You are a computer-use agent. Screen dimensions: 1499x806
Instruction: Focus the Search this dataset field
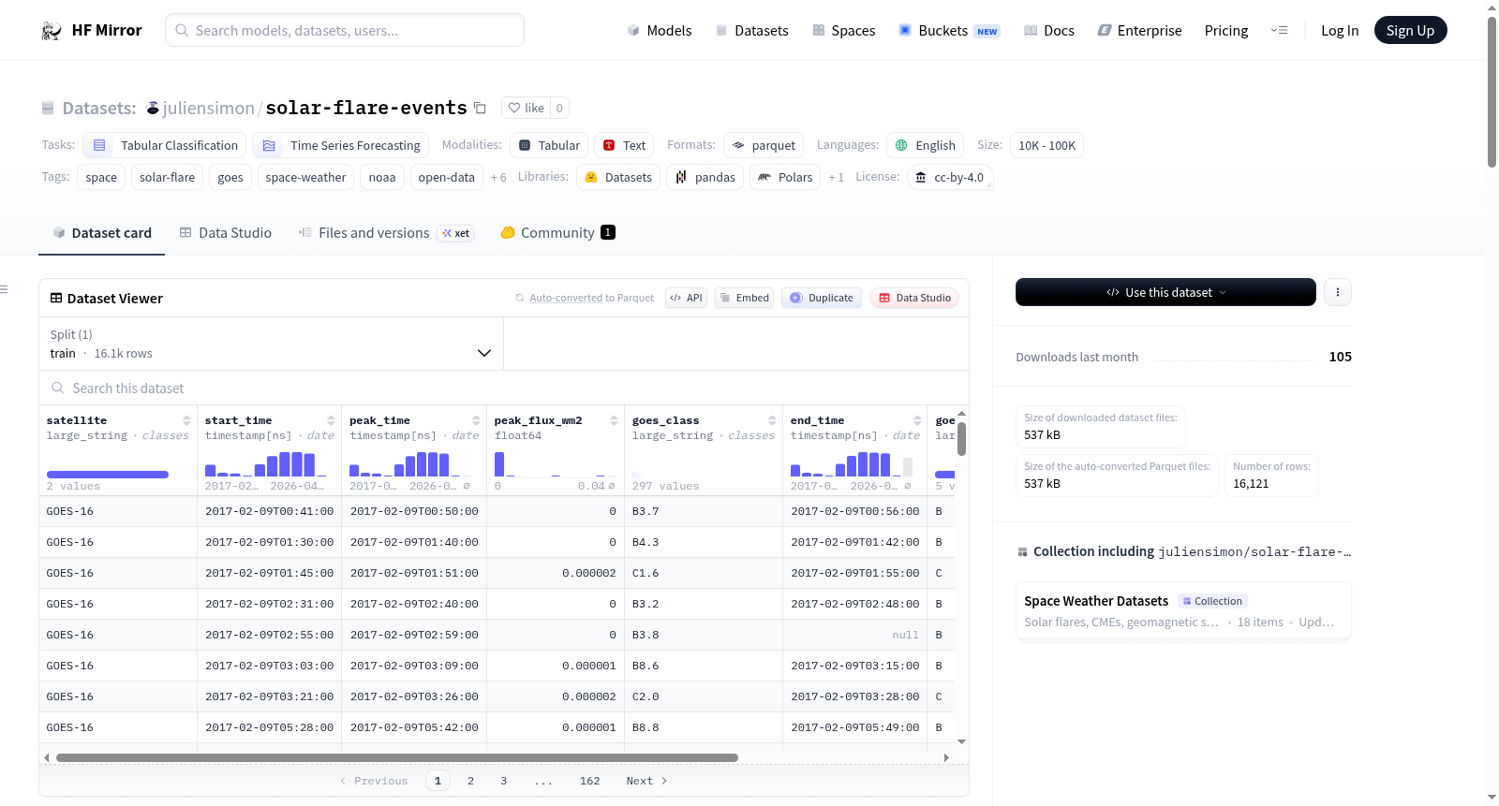[504, 388]
